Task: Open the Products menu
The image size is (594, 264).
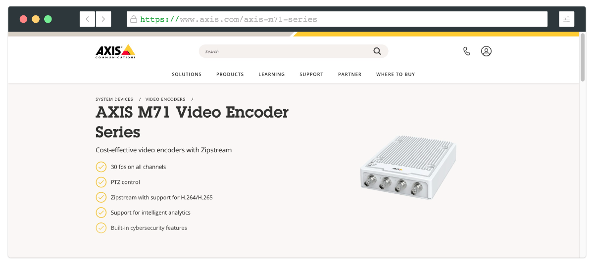Action: coord(230,74)
